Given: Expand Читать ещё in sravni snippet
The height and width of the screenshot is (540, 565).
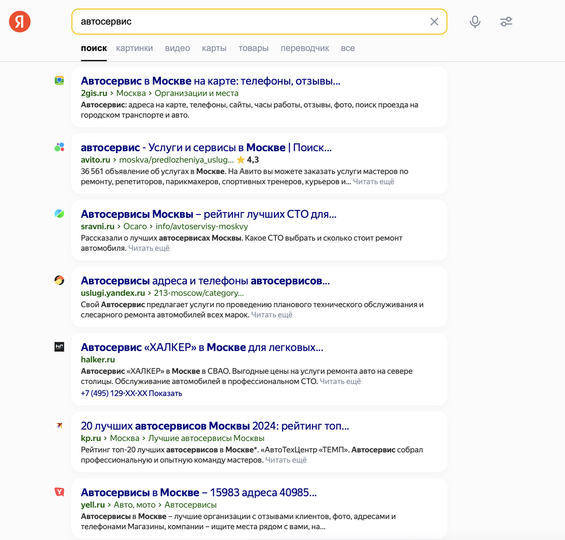Looking at the screenshot, I should click(149, 248).
